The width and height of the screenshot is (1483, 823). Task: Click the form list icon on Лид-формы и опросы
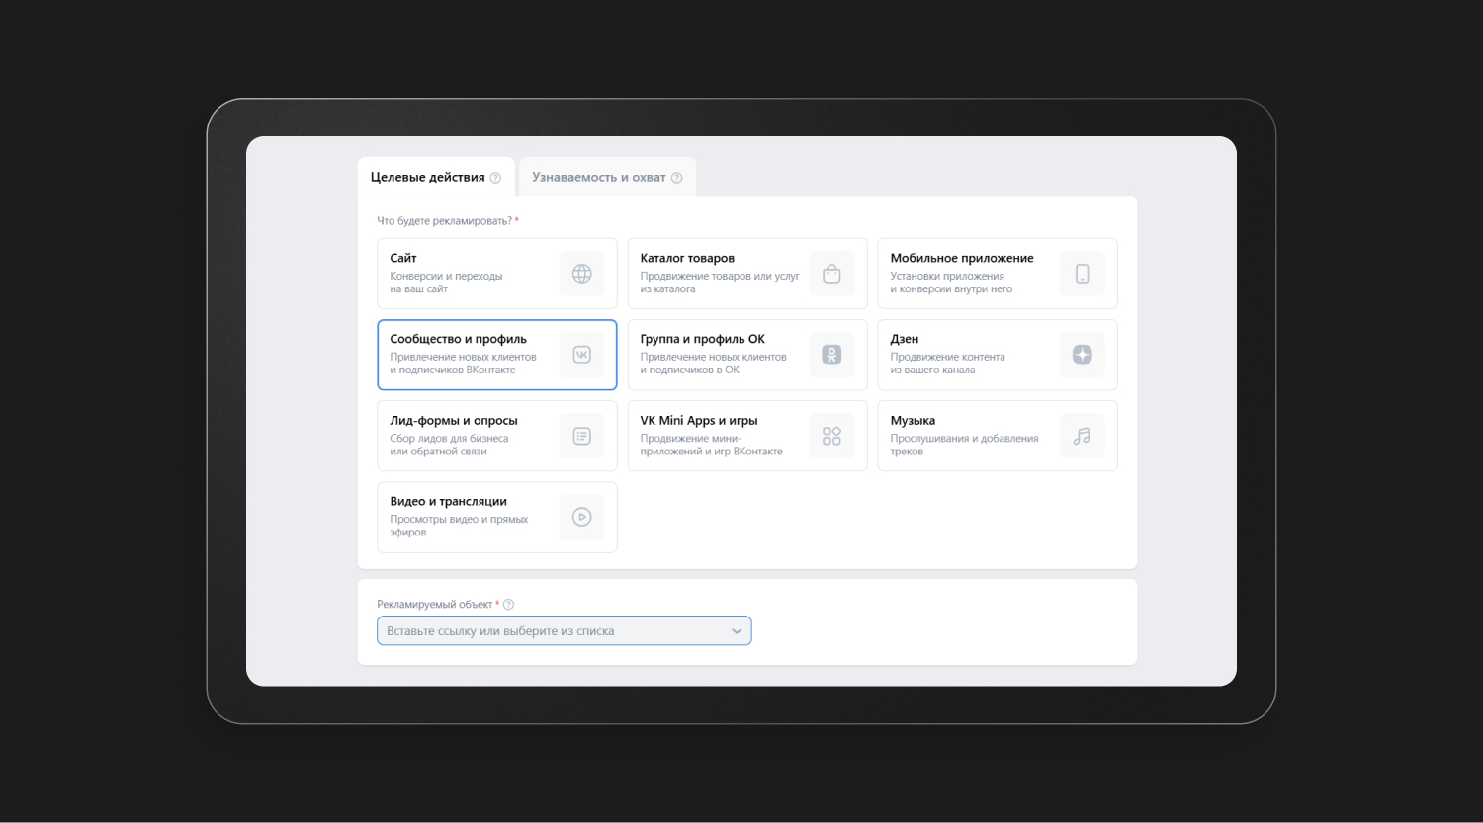pos(582,436)
